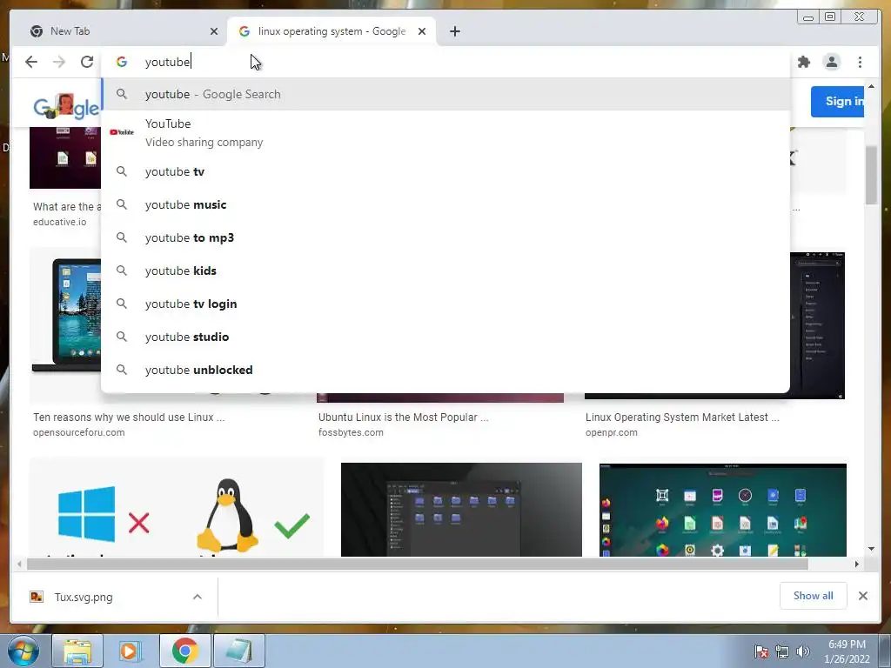
Task: Close the New Tab tab
Action: point(214,31)
